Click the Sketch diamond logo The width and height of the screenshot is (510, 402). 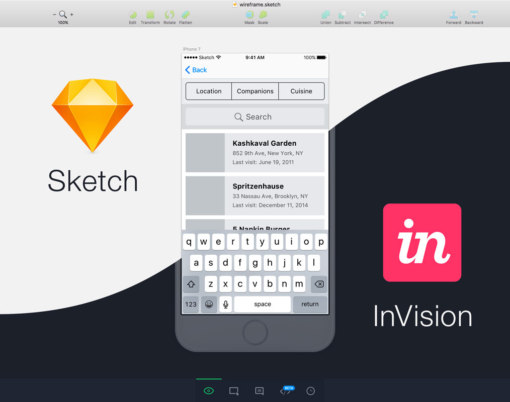pos(93,116)
